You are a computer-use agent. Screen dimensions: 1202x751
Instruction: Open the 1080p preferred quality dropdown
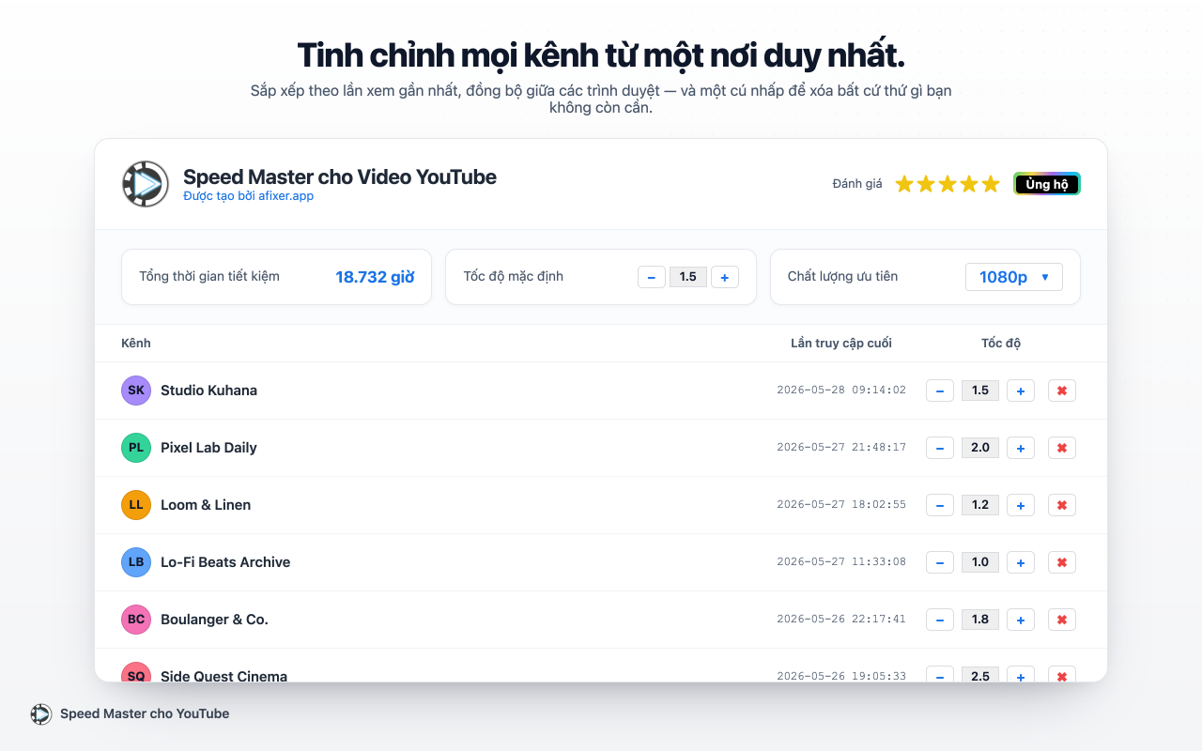tap(1014, 277)
